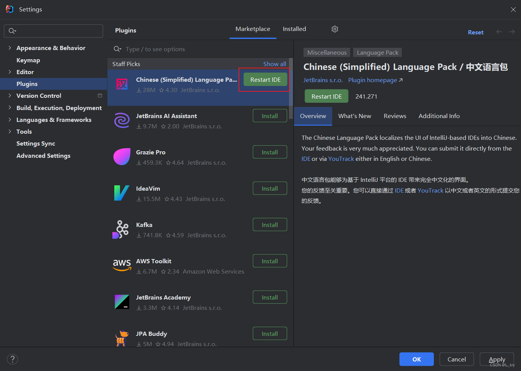Open the What's New tab
The image size is (521, 371).
(x=355, y=116)
